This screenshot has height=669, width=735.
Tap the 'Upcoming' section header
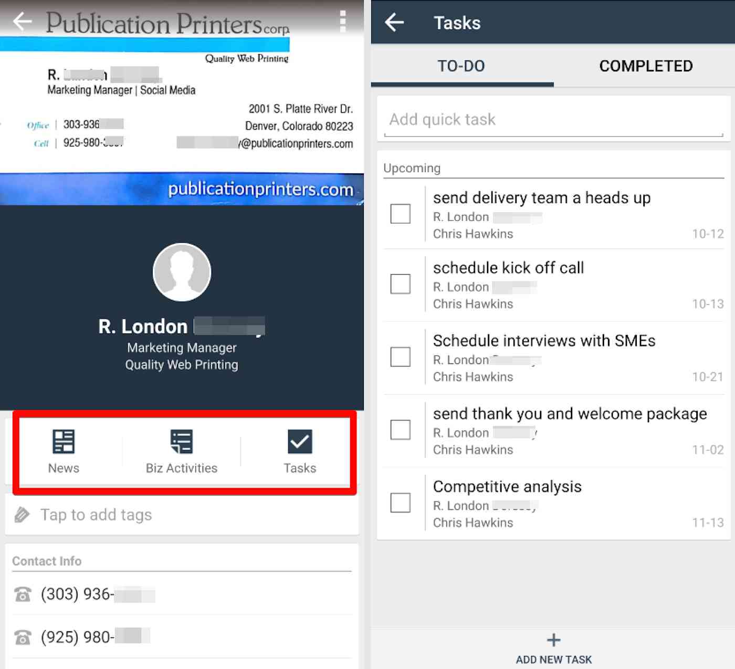(x=412, y=168)
